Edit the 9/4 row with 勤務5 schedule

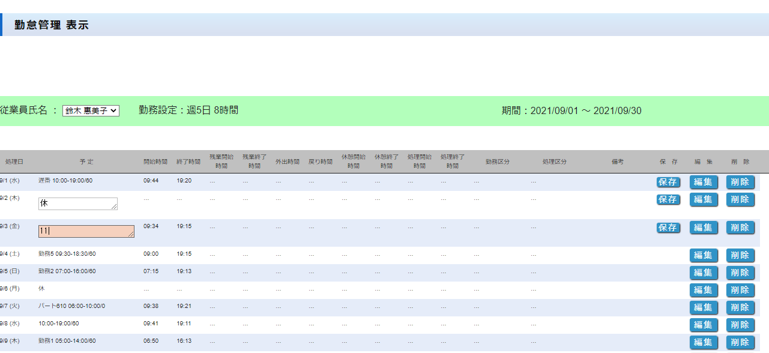click(x=704, y=255)
